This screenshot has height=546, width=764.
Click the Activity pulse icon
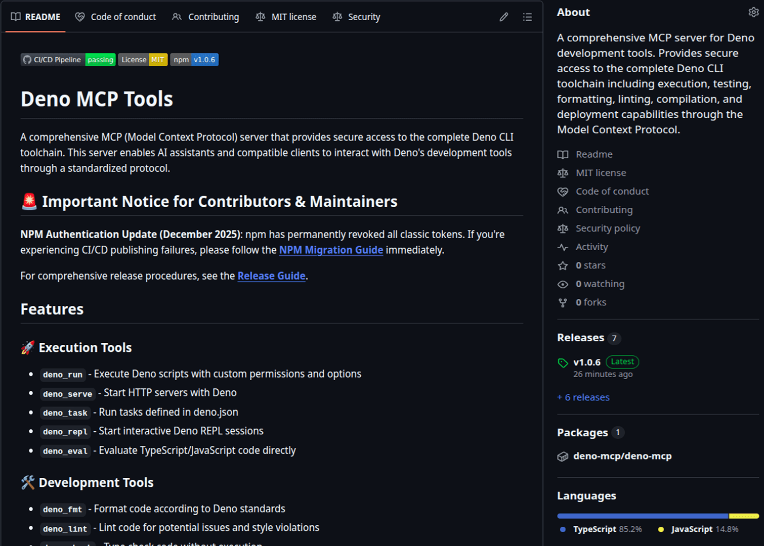coord(563,247)
